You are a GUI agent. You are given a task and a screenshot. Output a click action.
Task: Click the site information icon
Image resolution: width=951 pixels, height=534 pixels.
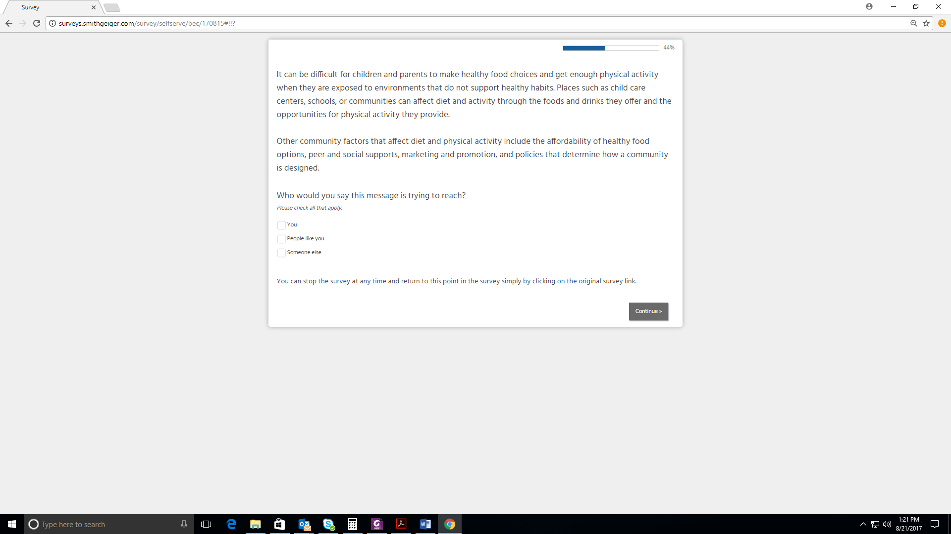pos(53,23)
